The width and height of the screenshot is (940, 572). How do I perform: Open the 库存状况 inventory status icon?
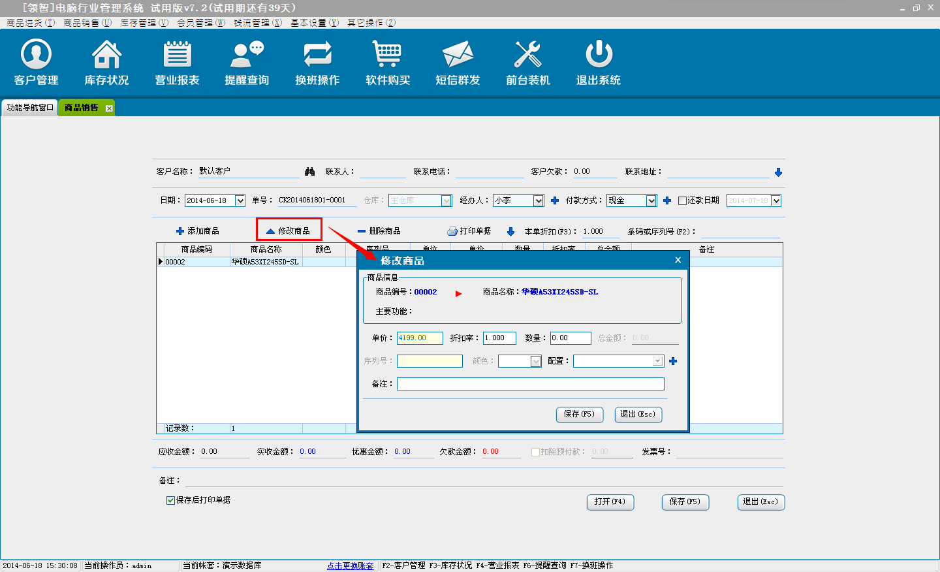(x=106, y=55)
